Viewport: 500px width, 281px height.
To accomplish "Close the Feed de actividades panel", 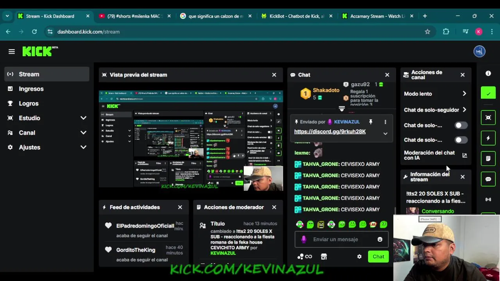I will click(x=180, y=207).
